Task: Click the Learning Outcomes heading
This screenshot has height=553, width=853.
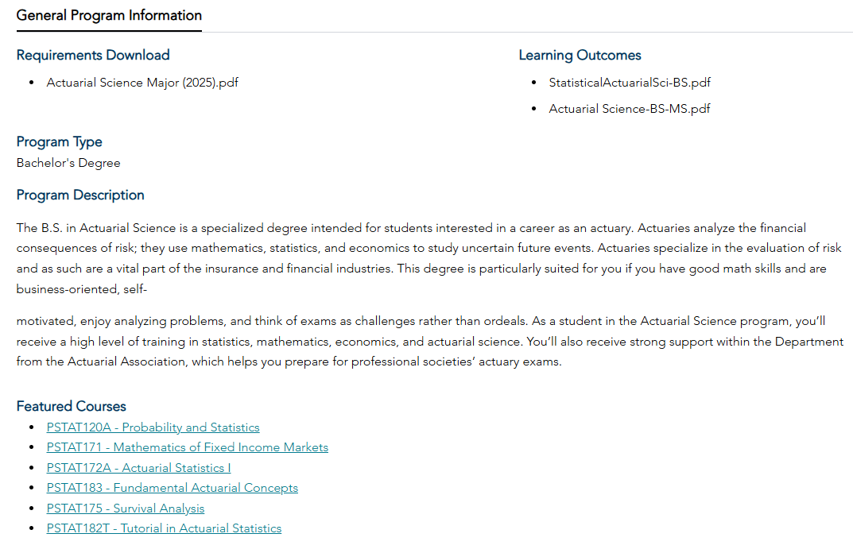Action: tap(580, 55)
